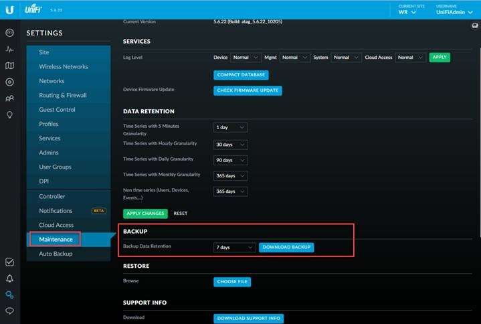The height and width of the screenshot is (324, 481).
Task: Click the live chat speech bubble icon
Action: 9,311
